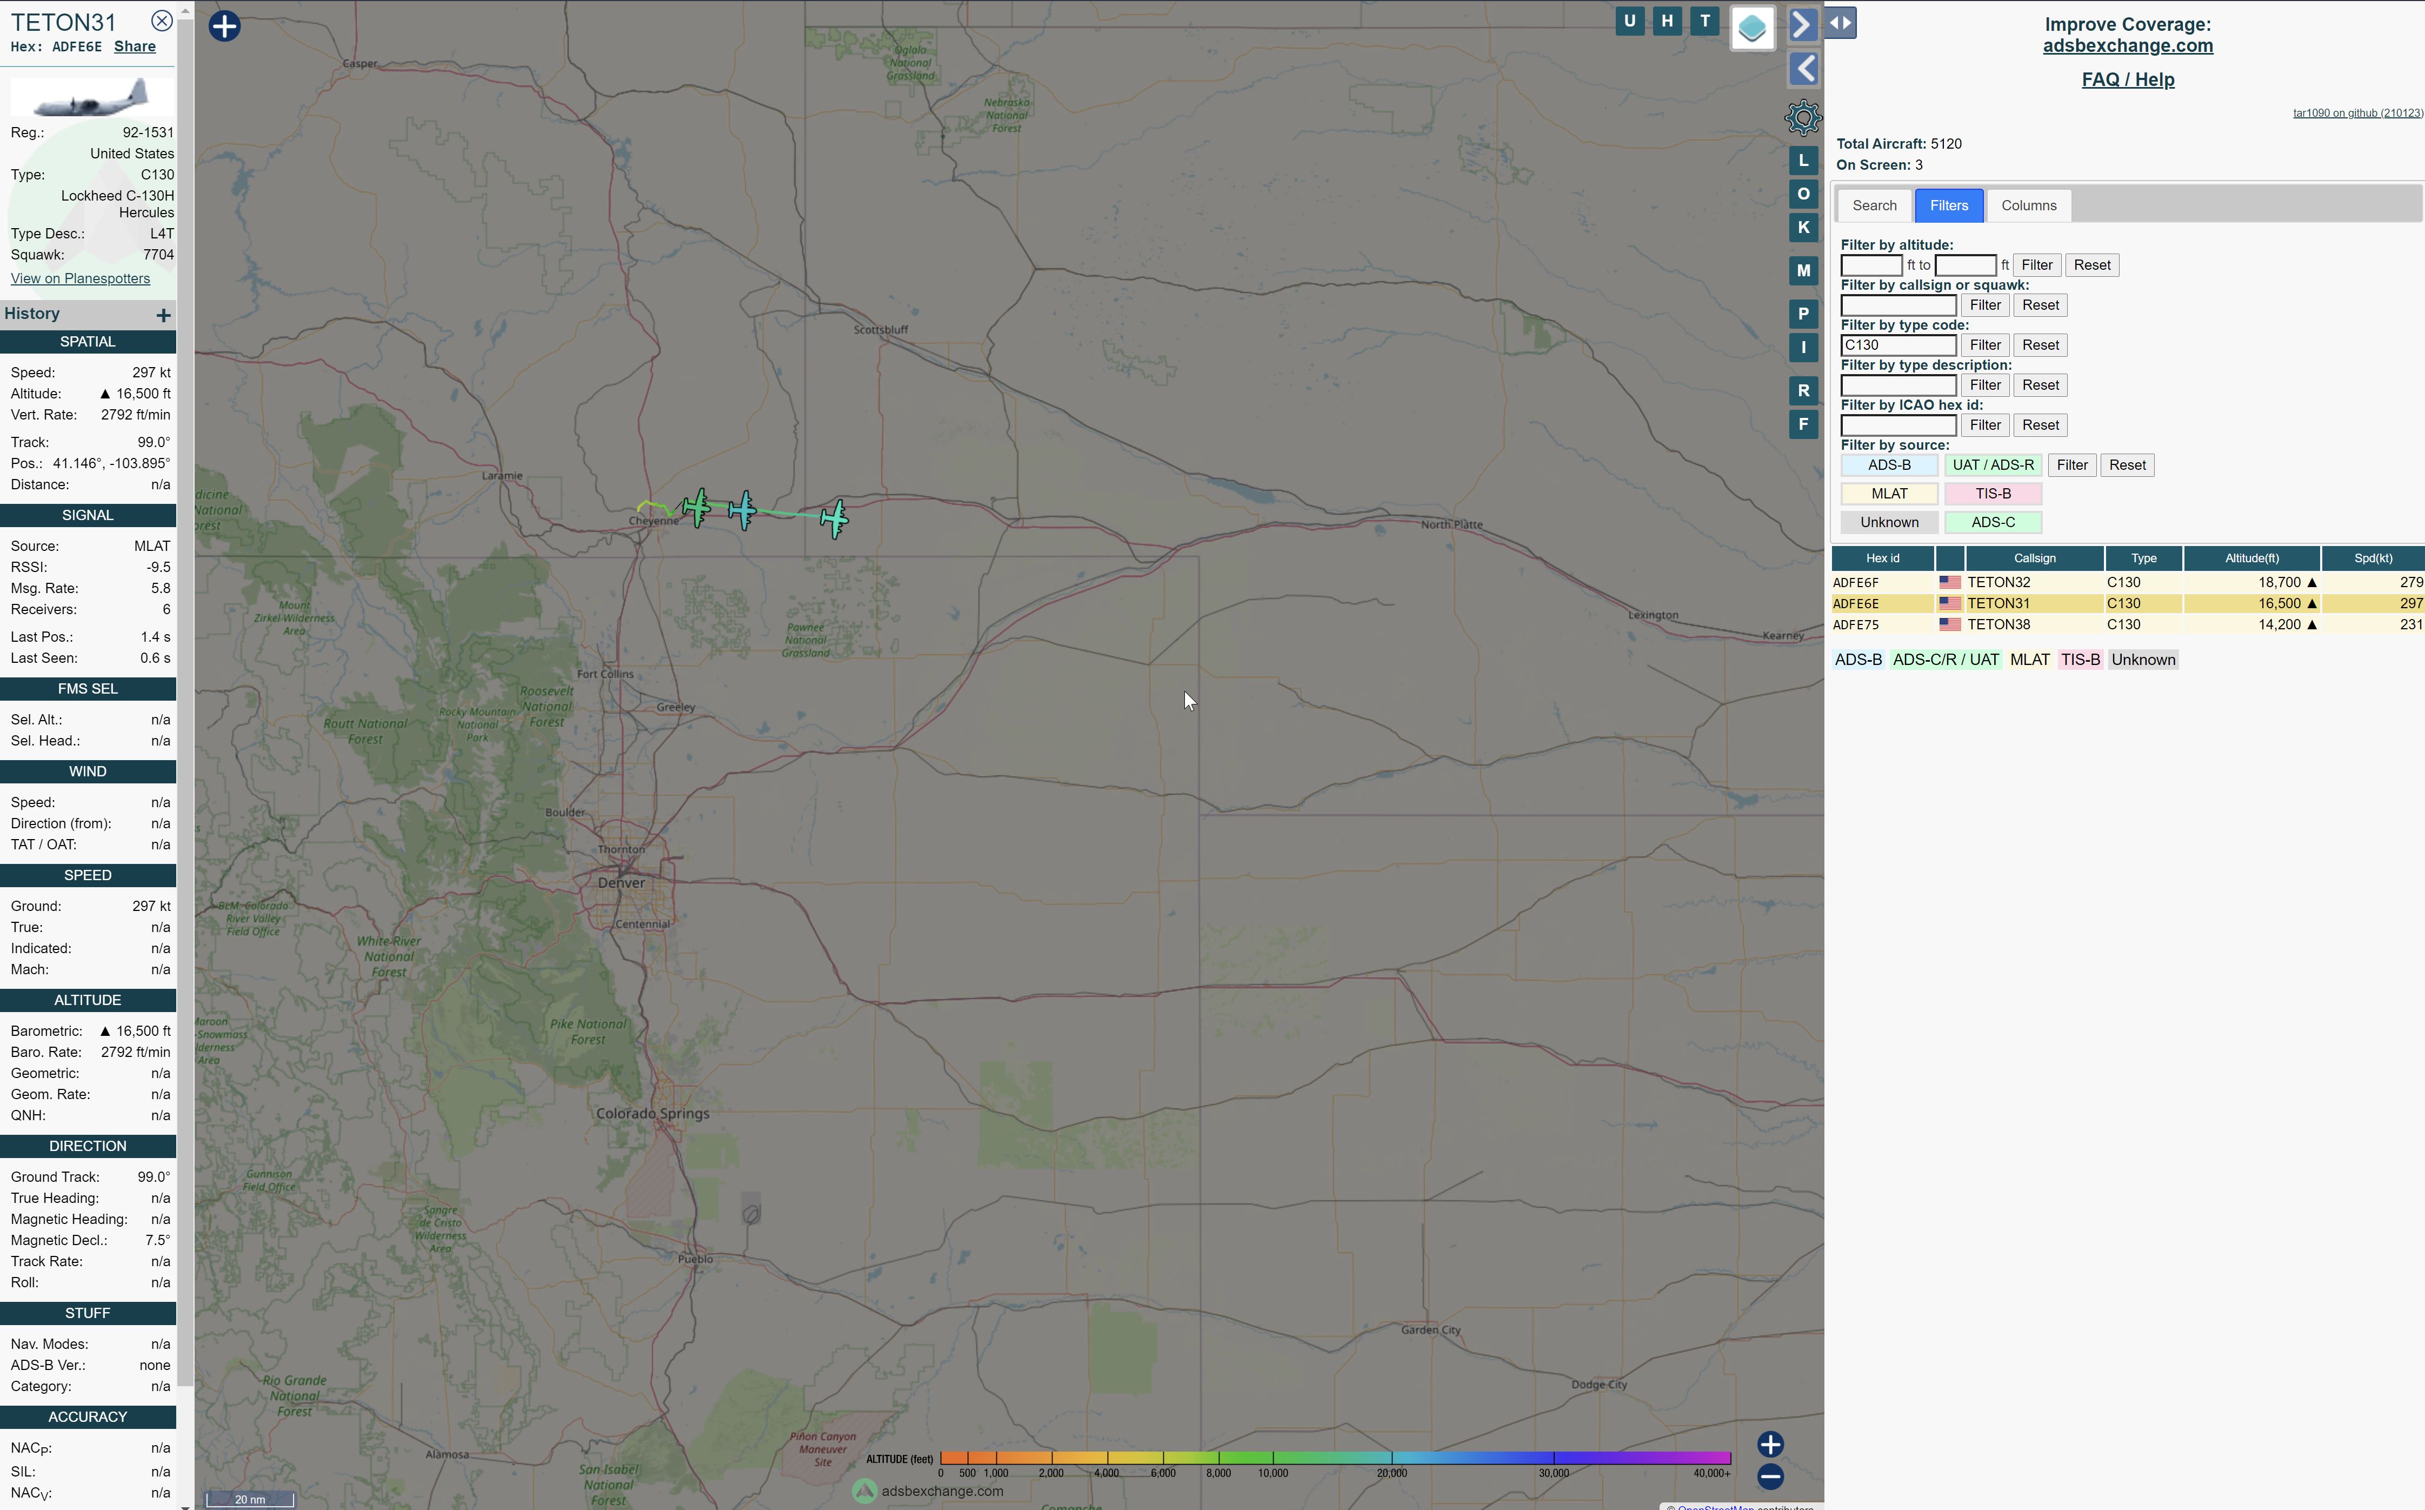Select UAT / ADS-R source filter option

(1993, 465)
